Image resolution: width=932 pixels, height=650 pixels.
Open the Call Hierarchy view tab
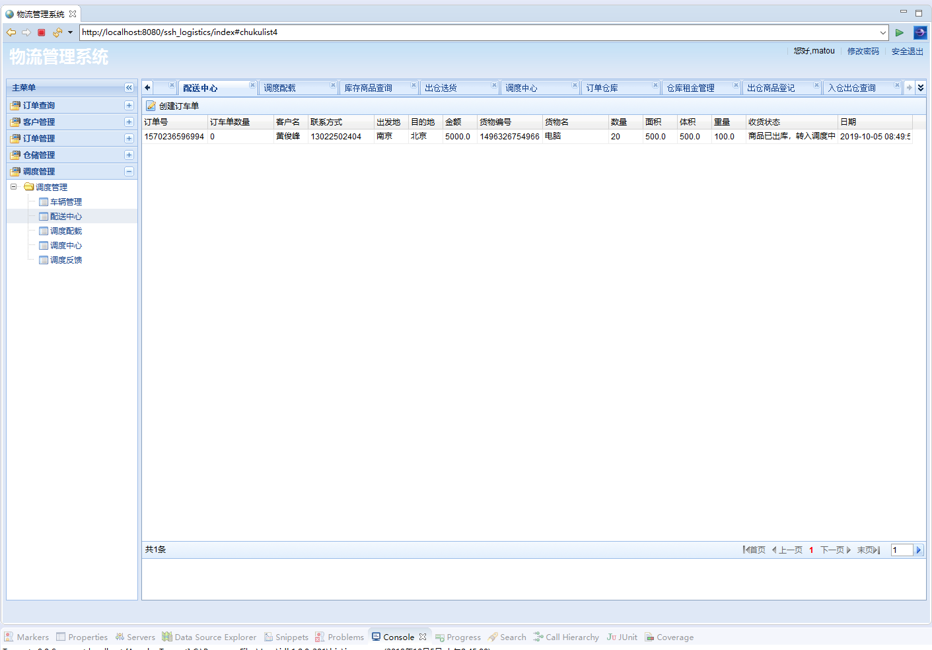566,637
